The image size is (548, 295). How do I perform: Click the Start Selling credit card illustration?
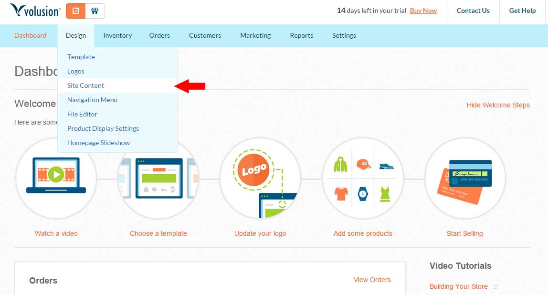pos(465,178)
